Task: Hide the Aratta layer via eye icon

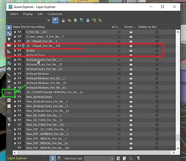Action: (x=19, y=50)
